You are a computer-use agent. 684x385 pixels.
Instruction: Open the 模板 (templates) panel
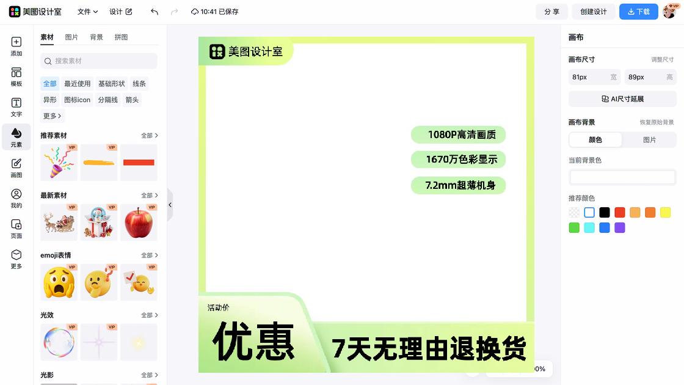pyautogui.click(x=16, y=76)
